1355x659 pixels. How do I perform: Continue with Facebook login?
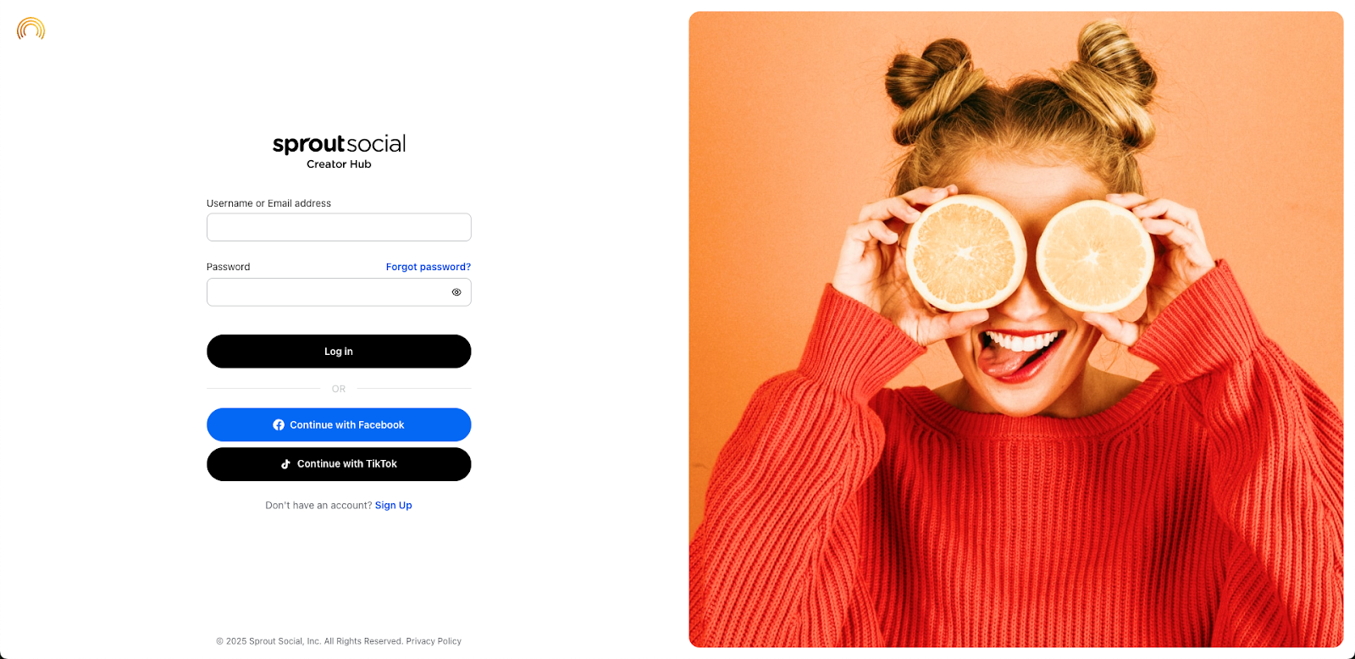(x=339, y=425)
